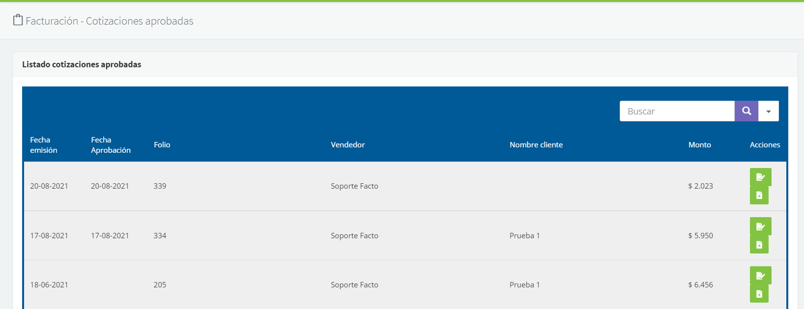
Task: Expand the search options dropdown arrow
Action: pos(768,111)
